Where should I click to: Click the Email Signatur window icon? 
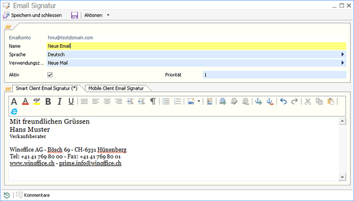(x=6, y=5)
